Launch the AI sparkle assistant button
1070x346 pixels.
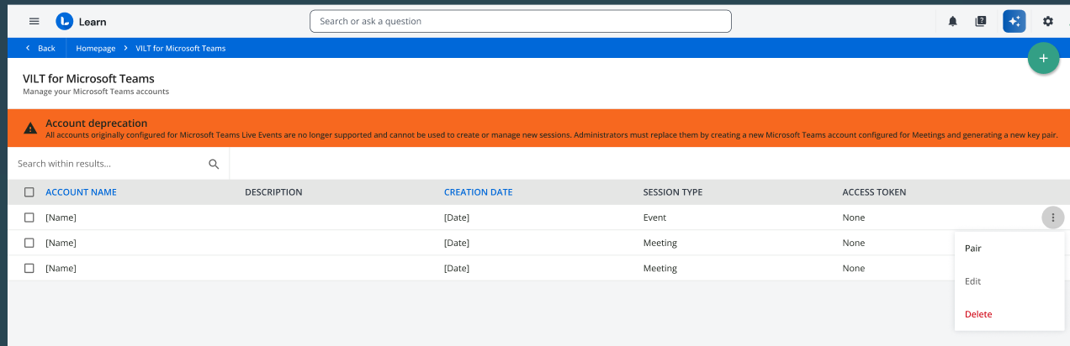coord(1014,21)
